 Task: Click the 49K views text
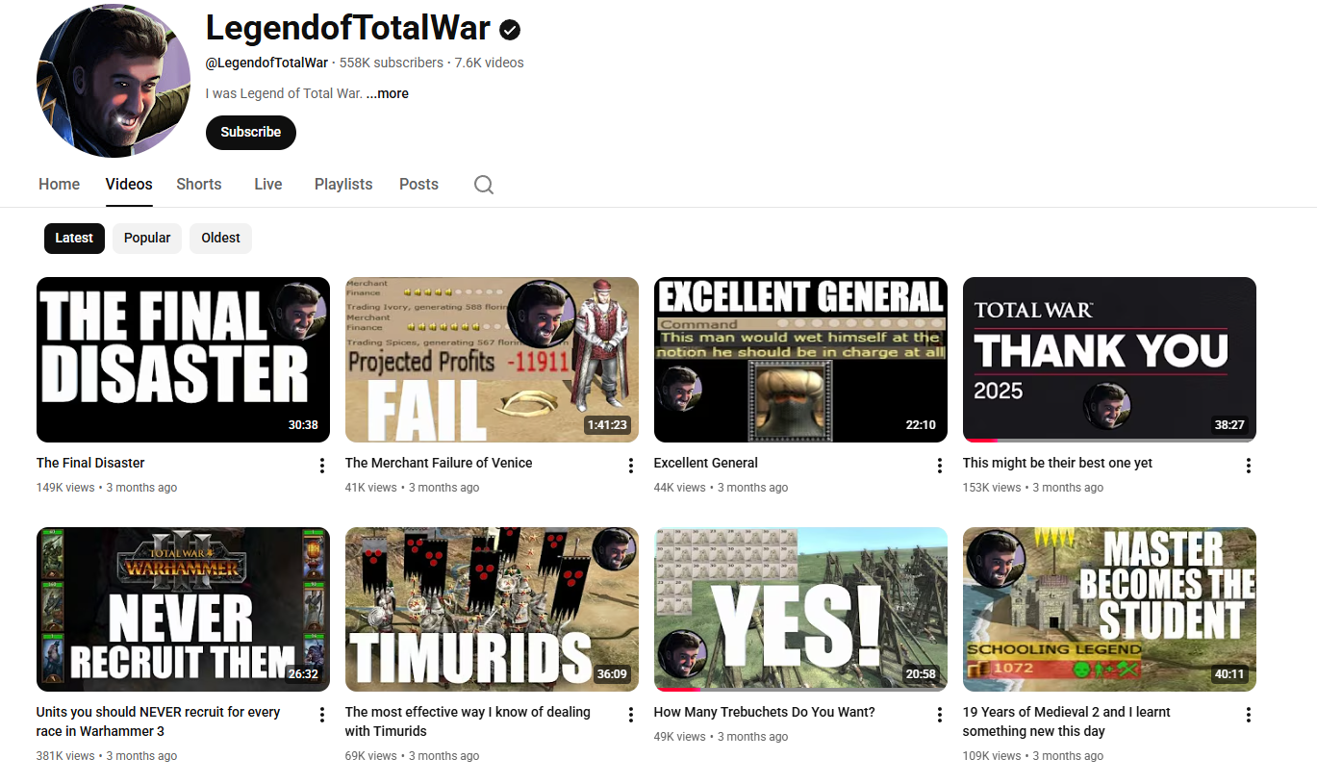pyautogui.click(x=680, y=737)
